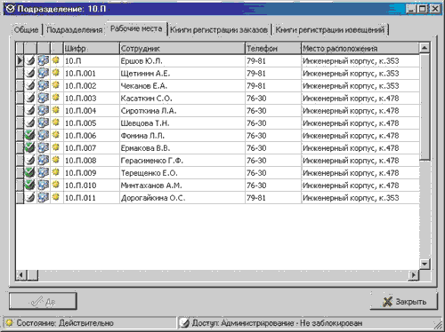Click the yellow state icon in row 10.П.001
The height and width of the screenshot is (332, 445).
[56, 73]
